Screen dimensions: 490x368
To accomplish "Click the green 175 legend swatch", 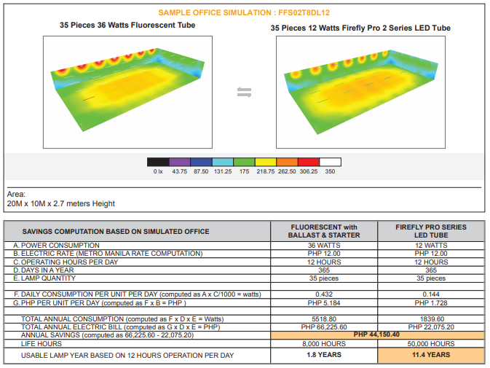I will pos(245,162).
